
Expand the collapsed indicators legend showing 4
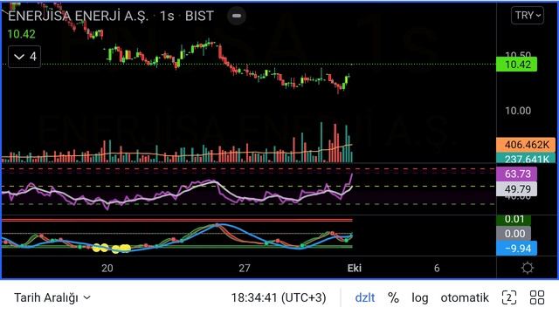click(x=24, y=57)
